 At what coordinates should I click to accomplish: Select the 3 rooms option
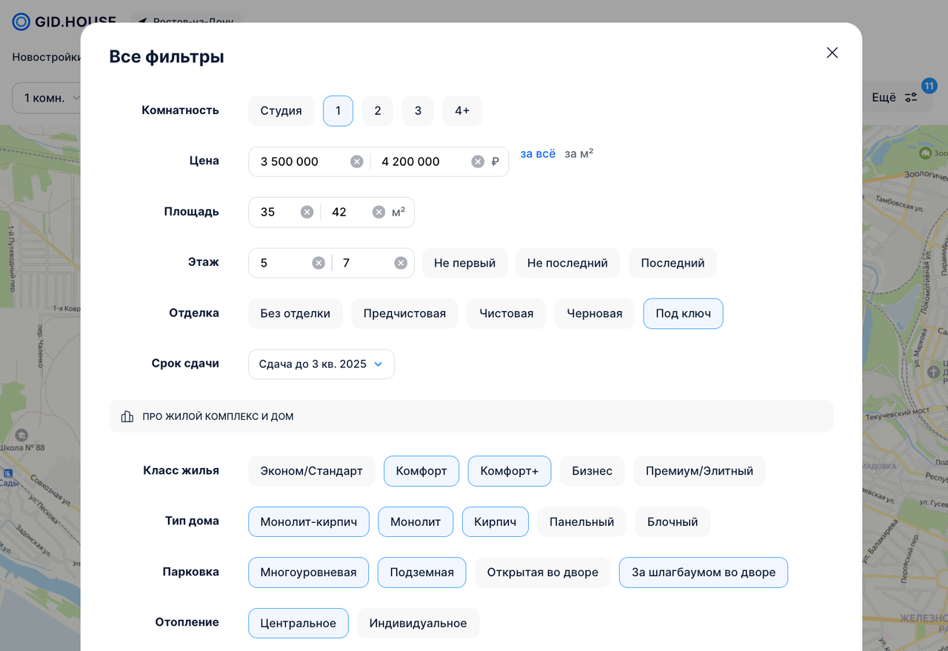pos(418,111)
